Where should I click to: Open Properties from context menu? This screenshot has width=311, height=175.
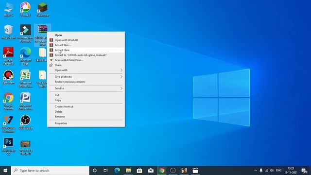coord(86,123)
